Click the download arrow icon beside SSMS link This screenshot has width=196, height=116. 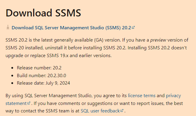(x=8, y=27)
